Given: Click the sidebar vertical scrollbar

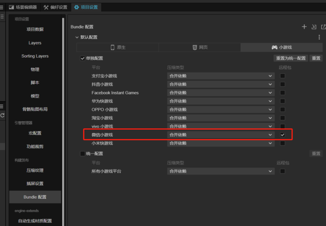Looking at the screenshot, I should (63, 122).
